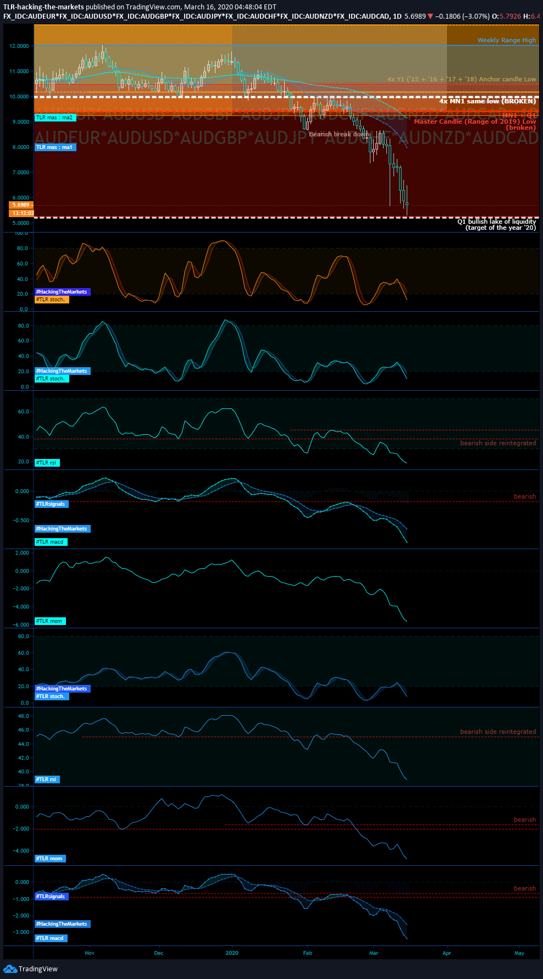The image size is (543, 979).
Task: Click the '2020' time axis label
Action: coord(232,953)
